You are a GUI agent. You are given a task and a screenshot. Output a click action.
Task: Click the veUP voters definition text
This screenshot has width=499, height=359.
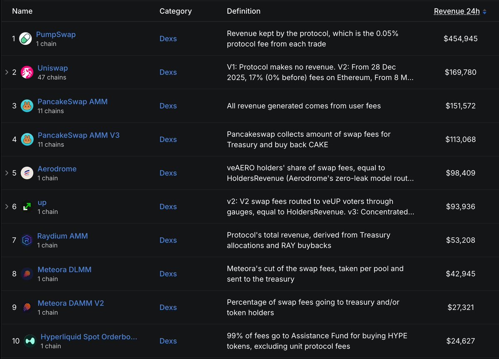click(320, 207)
